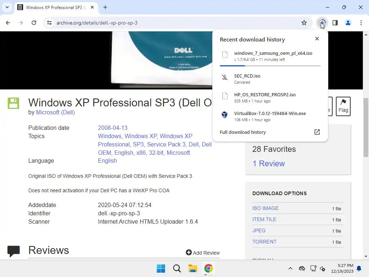Reload the current page
The height and width of the screenshot is (277, 369).
click(x=34, y=23)
